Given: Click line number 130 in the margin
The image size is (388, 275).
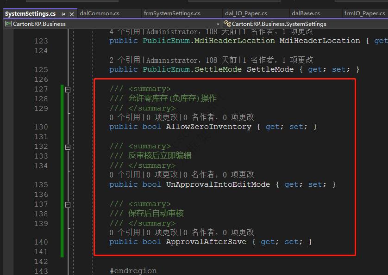Looking at the screenshot, I should pyautogui.click(x=41, y=127).
